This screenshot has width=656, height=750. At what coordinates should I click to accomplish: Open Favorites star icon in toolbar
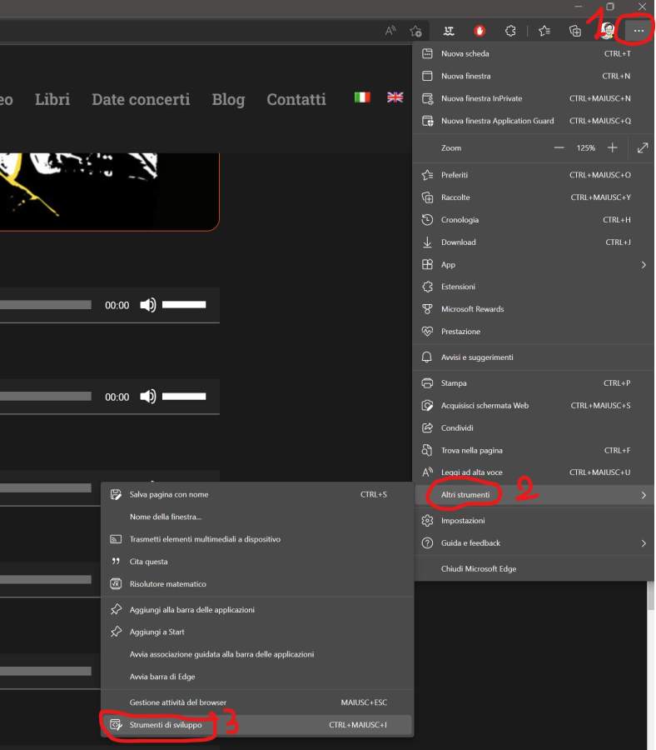[544, 31]
